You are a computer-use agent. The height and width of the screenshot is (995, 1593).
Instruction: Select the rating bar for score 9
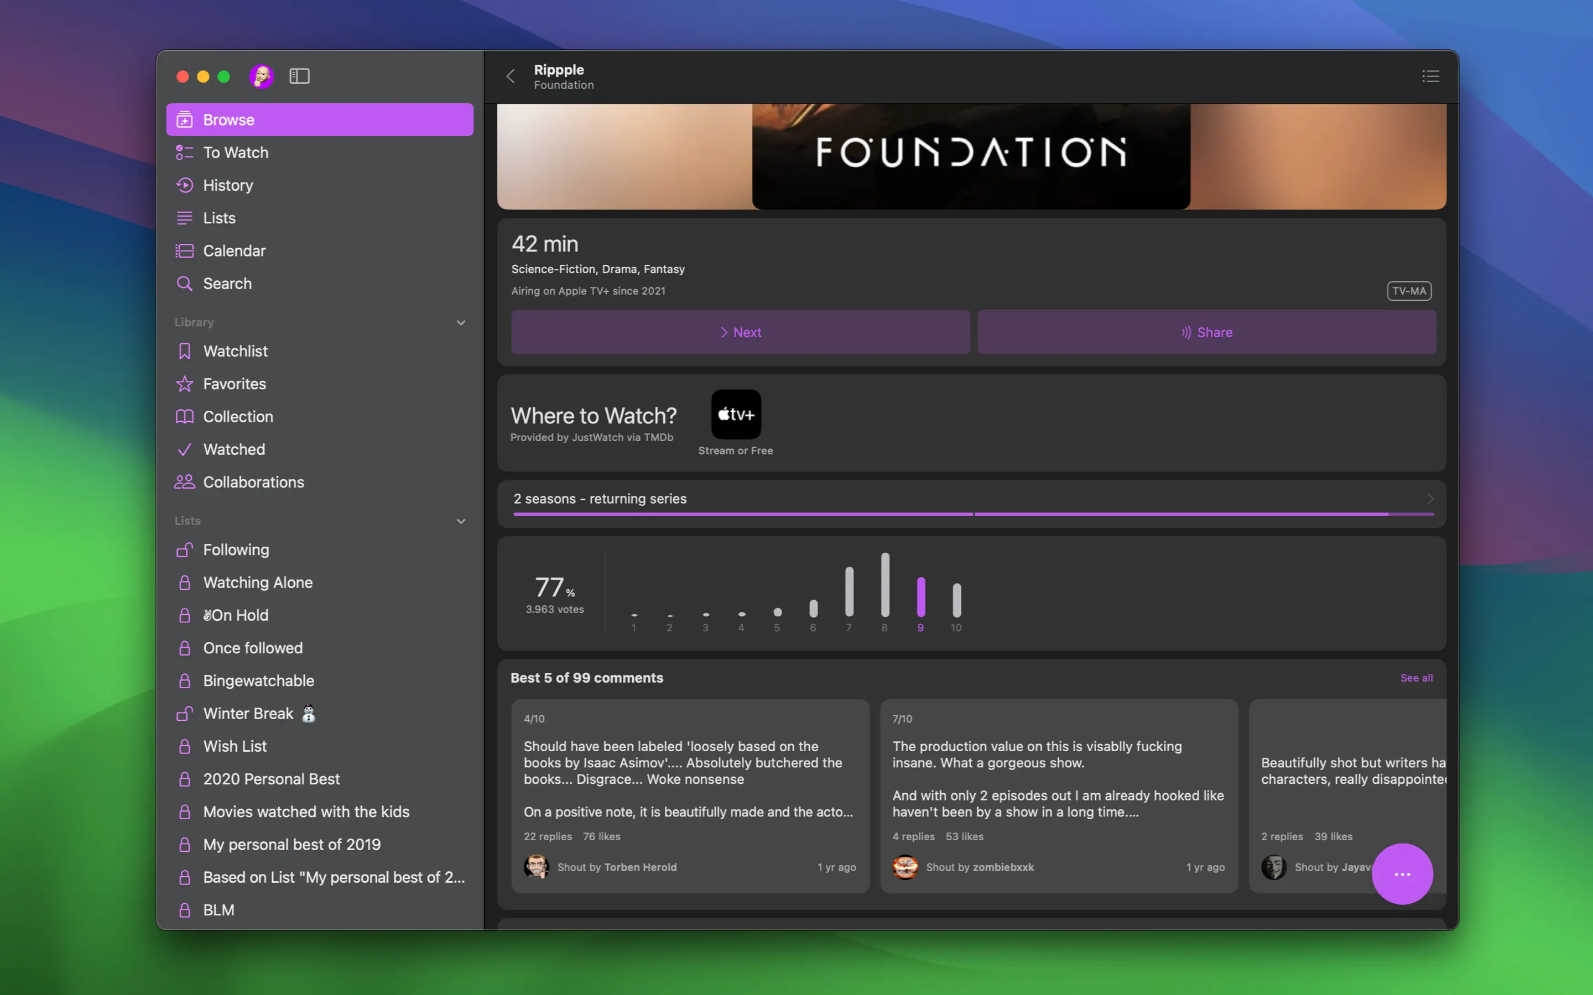[x=920, y=597]
